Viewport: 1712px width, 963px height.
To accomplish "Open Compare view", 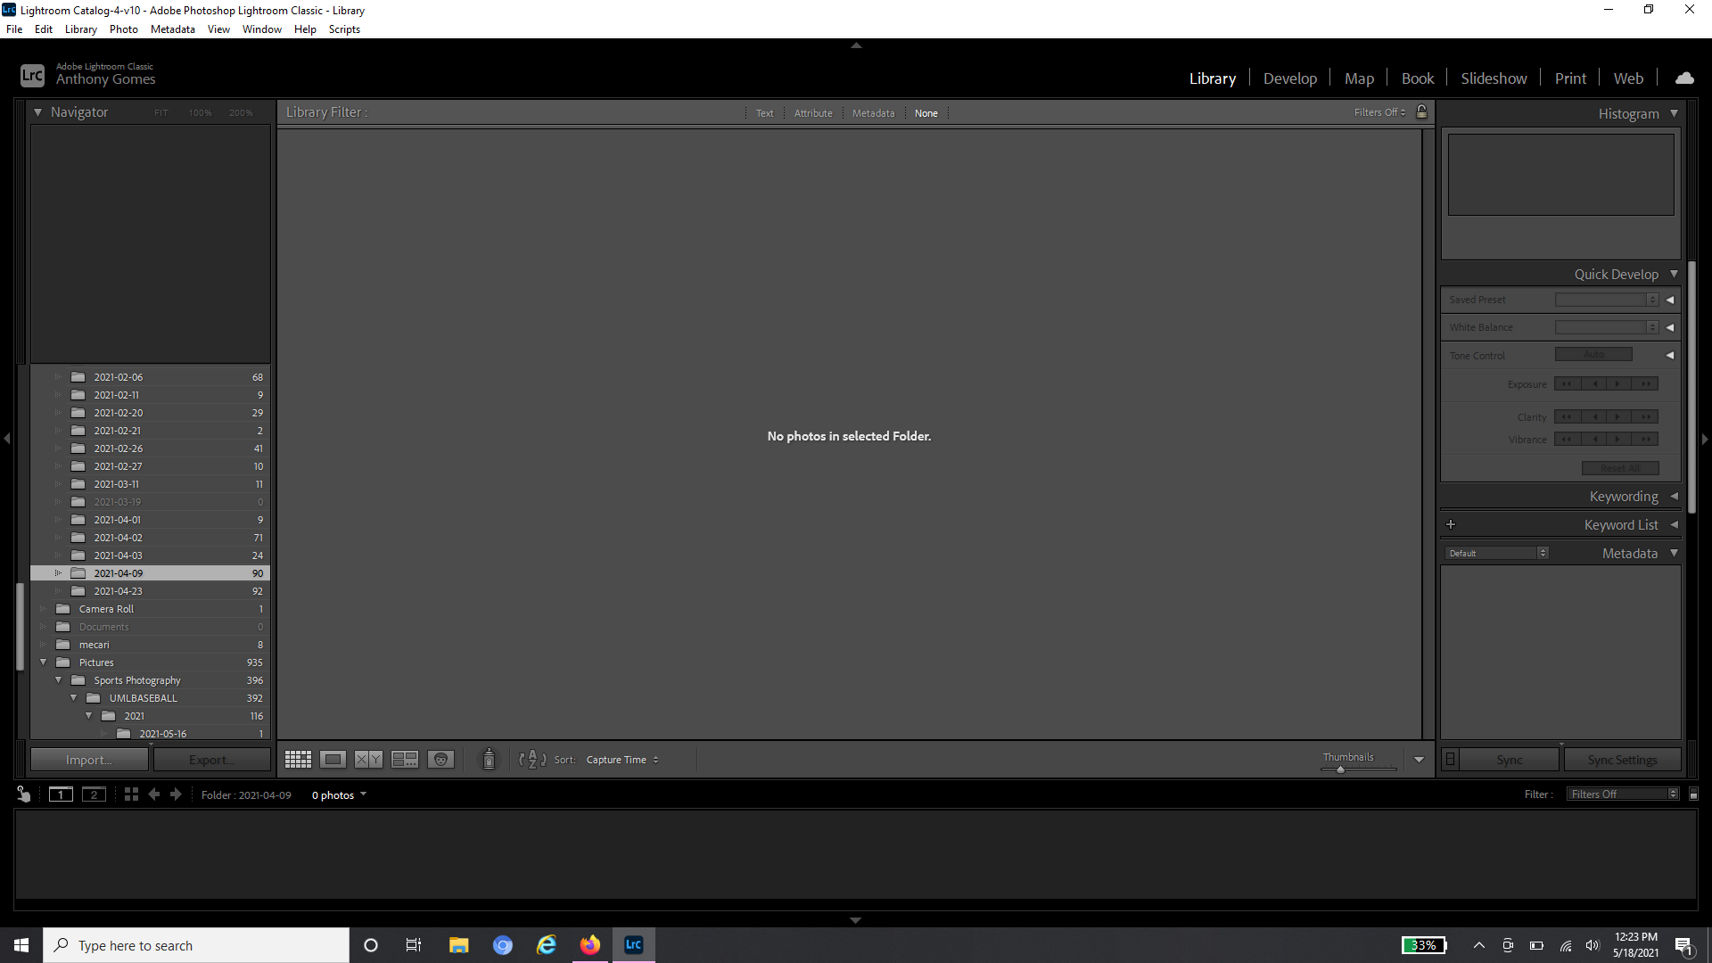I will pyautogui.click(x=366, y=759).
